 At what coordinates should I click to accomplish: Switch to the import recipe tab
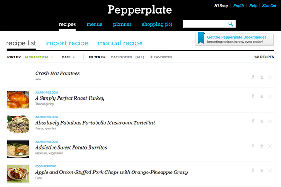67,43
